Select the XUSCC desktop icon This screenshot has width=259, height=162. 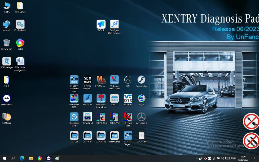tap(115, 98)
